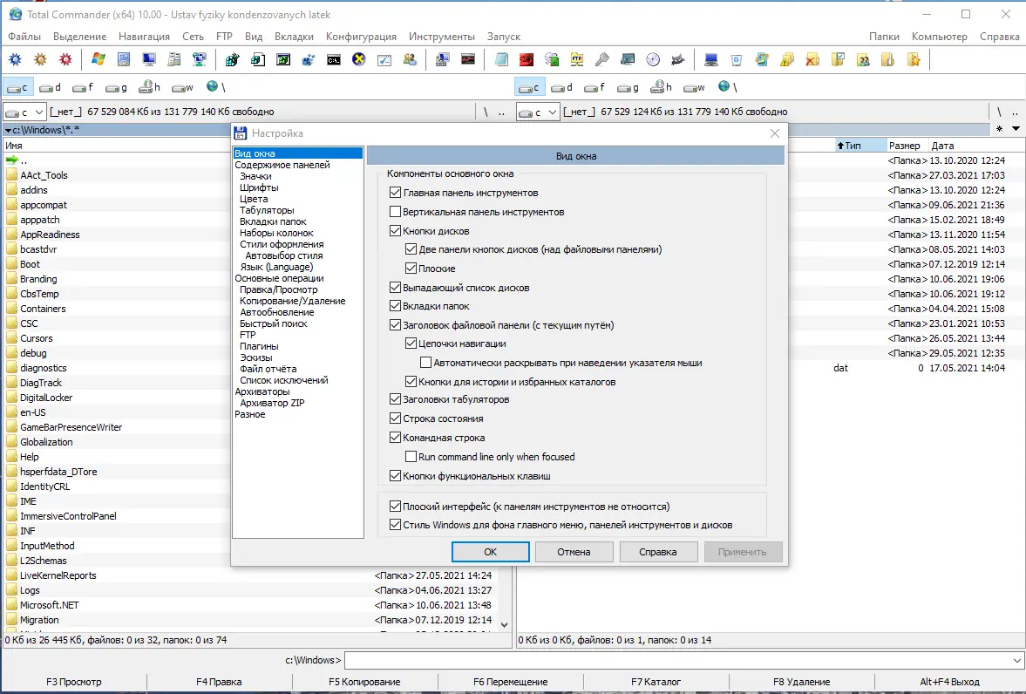This screenshot has height=694, width=1026.
Task: Open Вкладки menu
Action: [x=294, y=37]
